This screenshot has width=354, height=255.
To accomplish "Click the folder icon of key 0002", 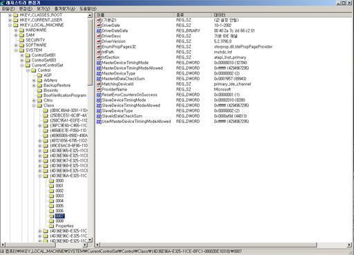I will pyautogui.click(x=52, y=191).
